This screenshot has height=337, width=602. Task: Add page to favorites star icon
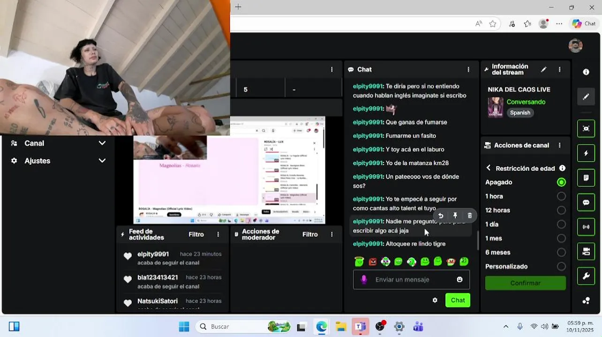[493, 23]
